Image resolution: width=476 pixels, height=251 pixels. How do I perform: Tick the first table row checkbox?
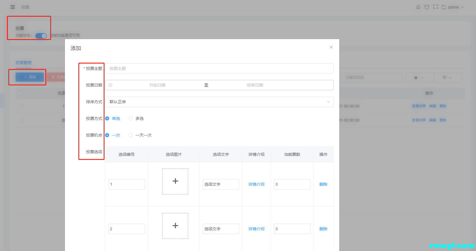click(x=22, y=106)
